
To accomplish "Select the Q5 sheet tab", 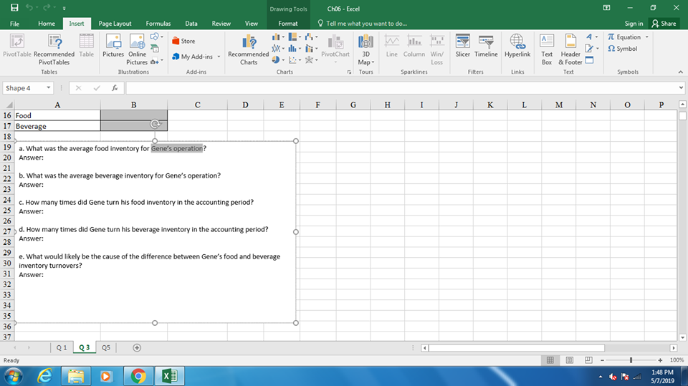I will pos(106,348).
